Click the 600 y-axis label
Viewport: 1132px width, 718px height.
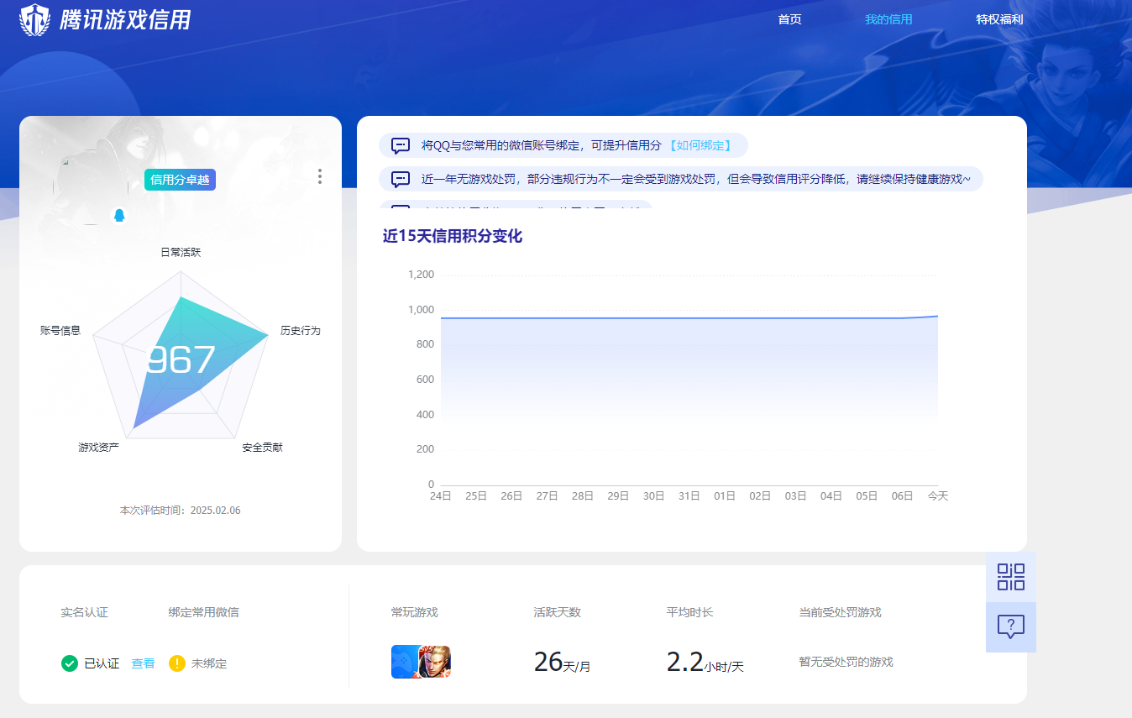(425, 380)
